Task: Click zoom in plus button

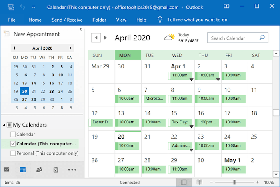Action: tap(257, 182)
